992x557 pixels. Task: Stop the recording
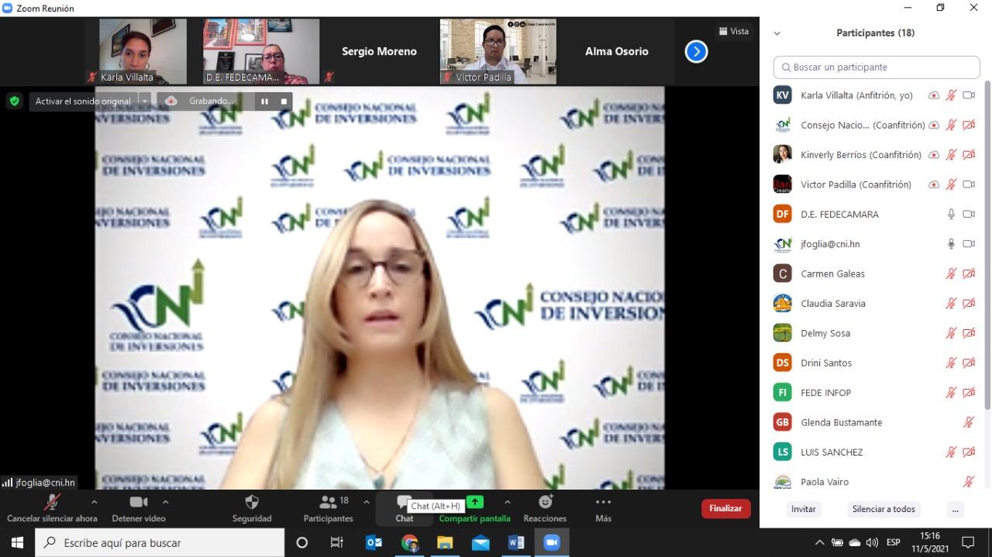tap(284, 101)
